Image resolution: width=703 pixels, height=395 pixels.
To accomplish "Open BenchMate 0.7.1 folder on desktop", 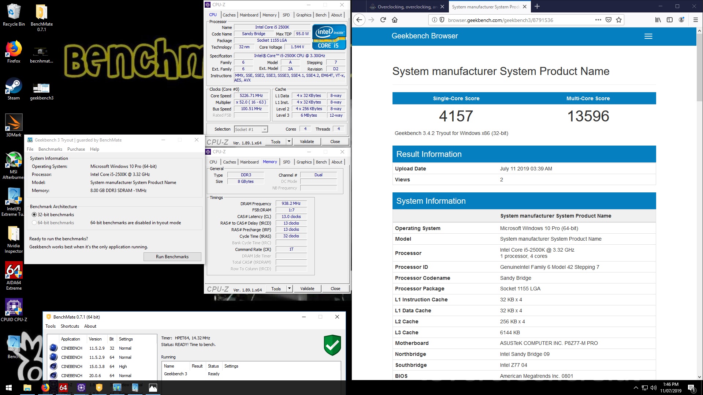I will coord(41,18).
